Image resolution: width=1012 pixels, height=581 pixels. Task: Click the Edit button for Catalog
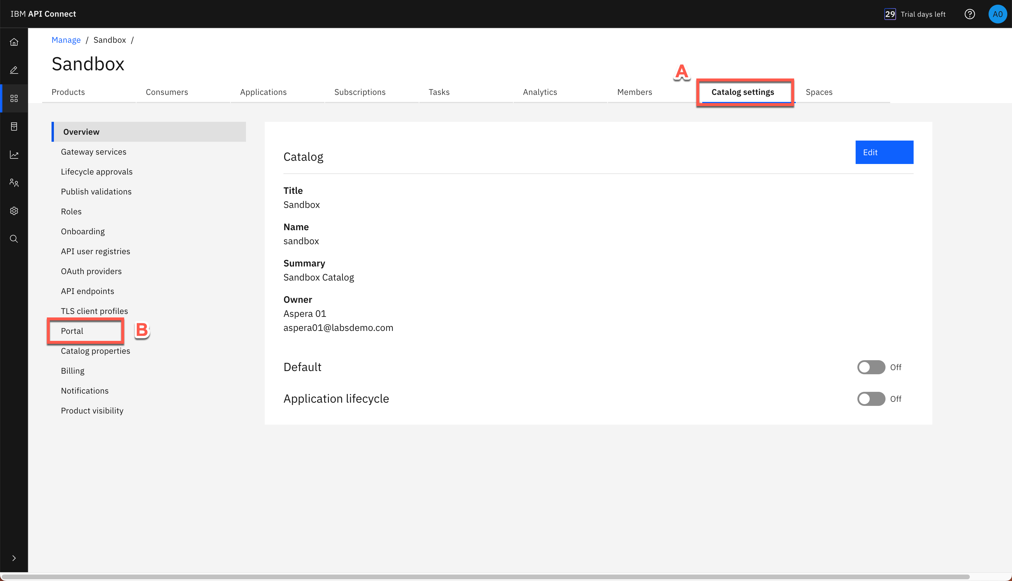[884, 152]
